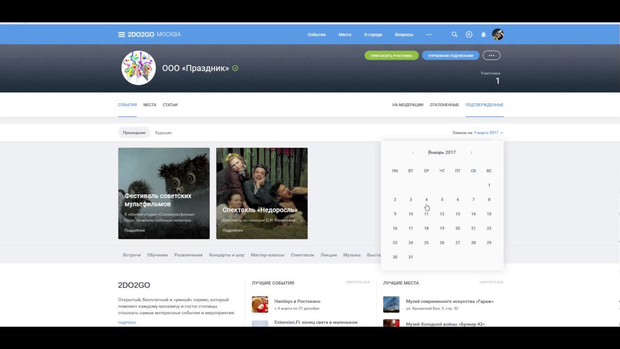The height and width of the screenshot is (349, 620).
Task: Switch to the Статьи tab
Action: point(170,105)
